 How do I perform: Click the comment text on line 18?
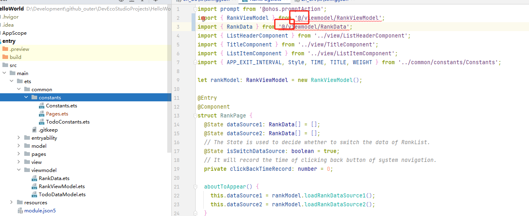pos(320,160)
